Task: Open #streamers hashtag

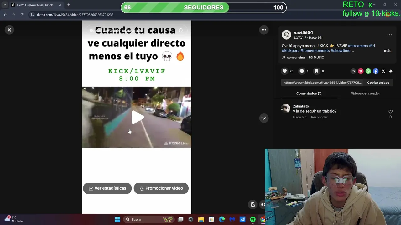Action: pos(358,46)
